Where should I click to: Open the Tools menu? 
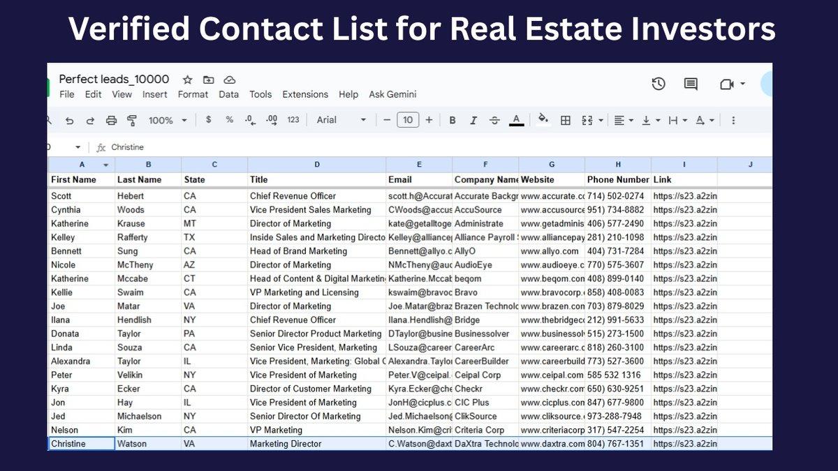260,94
